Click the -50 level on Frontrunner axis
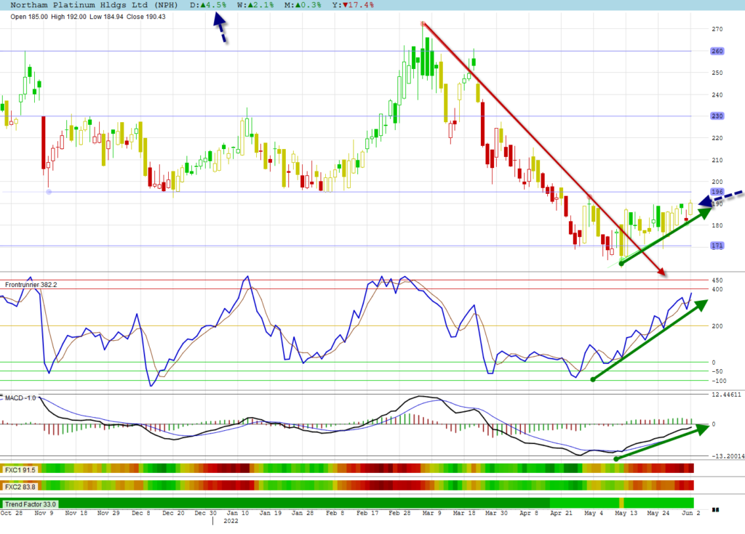The width and height of the screenshot is (745, 534). (x=717, y=371)
